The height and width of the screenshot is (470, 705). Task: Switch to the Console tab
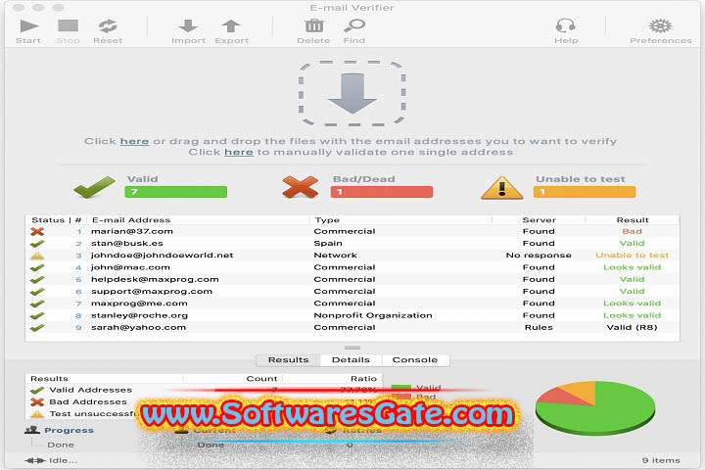pos(414,359)
